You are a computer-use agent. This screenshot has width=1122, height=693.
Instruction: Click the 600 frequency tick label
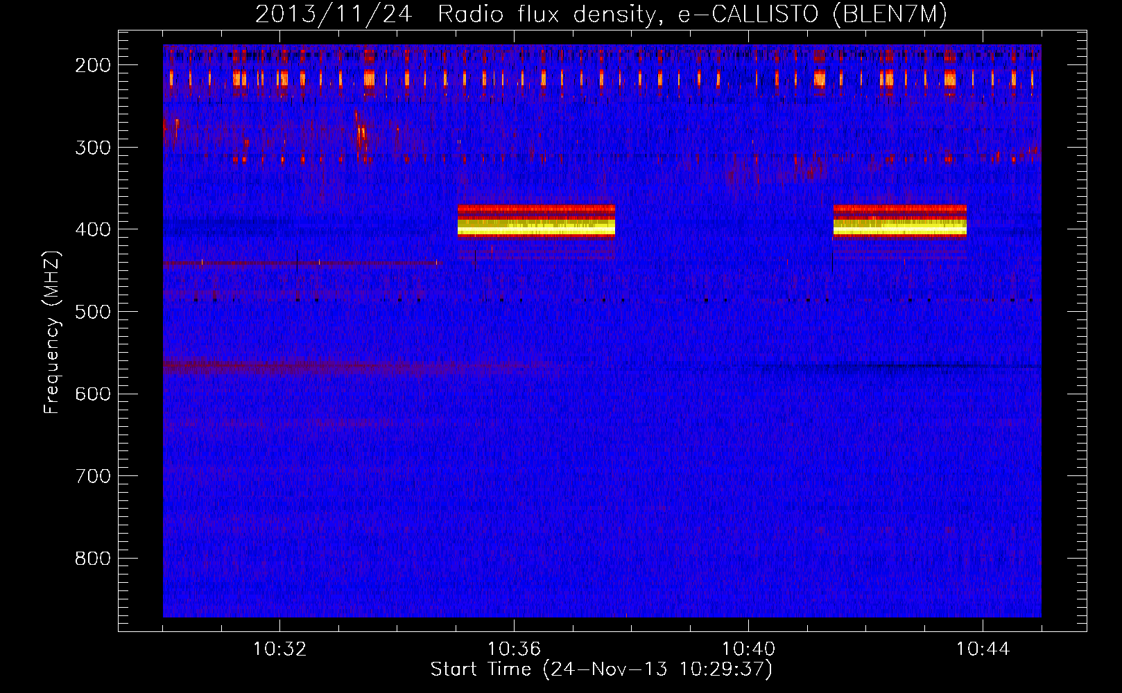pos(93,394)
